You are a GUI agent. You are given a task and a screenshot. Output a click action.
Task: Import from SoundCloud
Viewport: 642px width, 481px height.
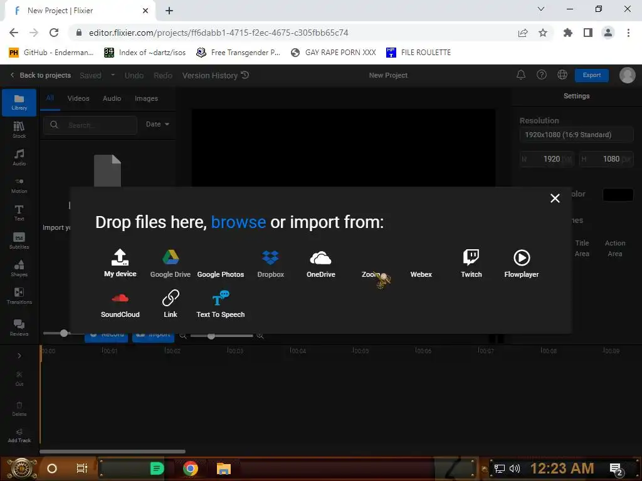(120, 304)
